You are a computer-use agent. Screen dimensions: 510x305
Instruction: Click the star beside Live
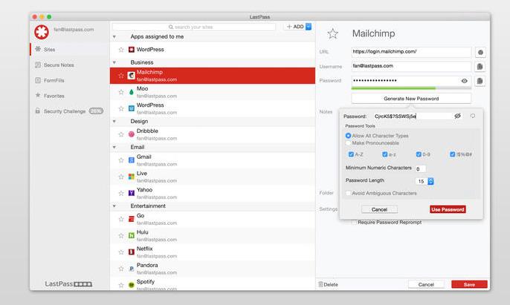pos(121,177)
